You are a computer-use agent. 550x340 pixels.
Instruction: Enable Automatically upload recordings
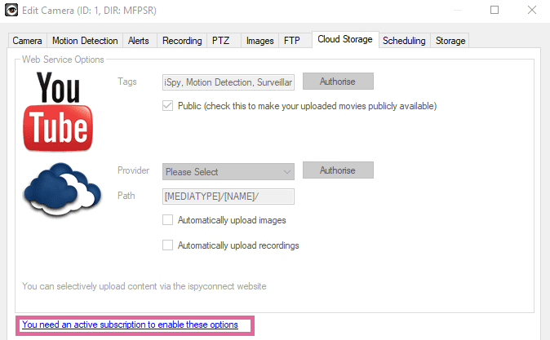167,245
